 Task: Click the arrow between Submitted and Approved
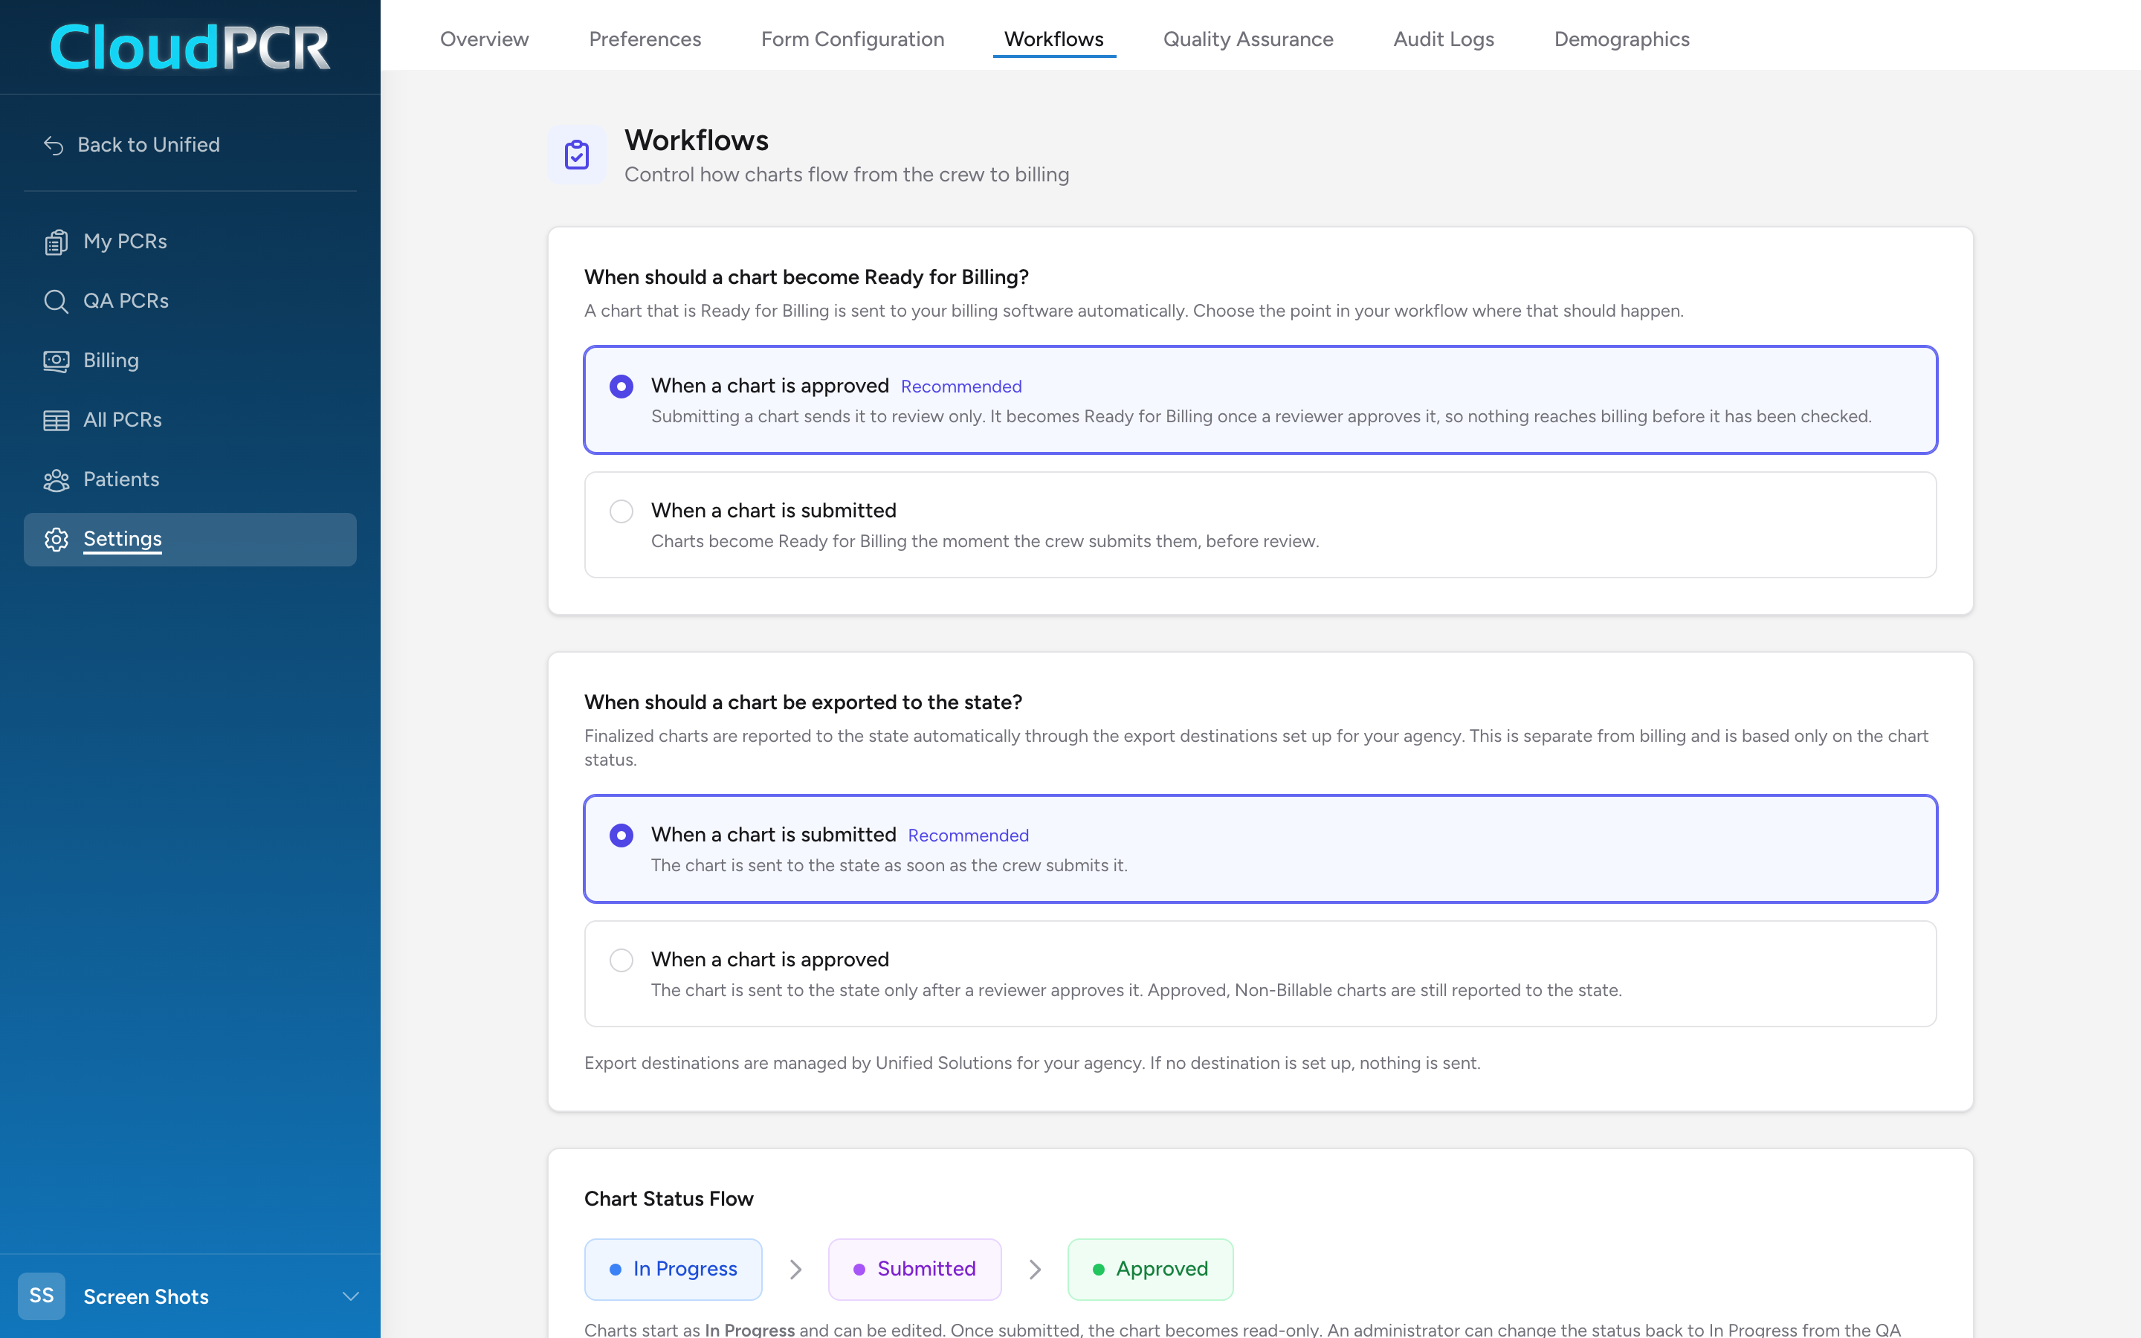(x=1035, y=1269)
